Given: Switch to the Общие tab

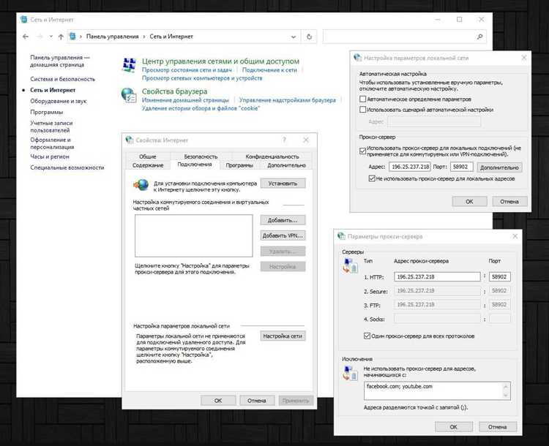Looking at the screenshot, I should point(148,156).
